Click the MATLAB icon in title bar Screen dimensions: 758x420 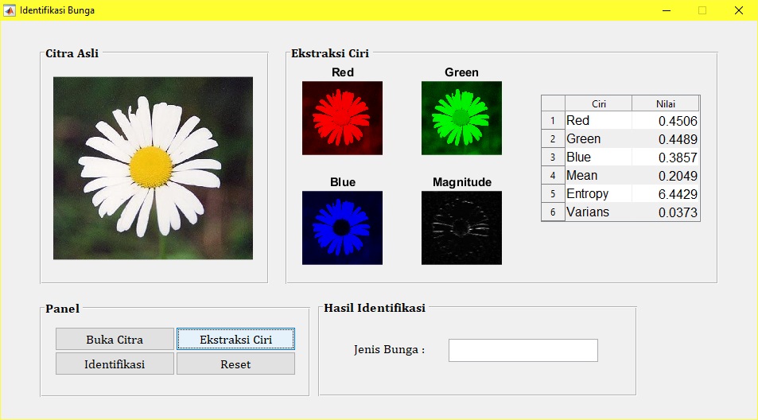(10, 10)
